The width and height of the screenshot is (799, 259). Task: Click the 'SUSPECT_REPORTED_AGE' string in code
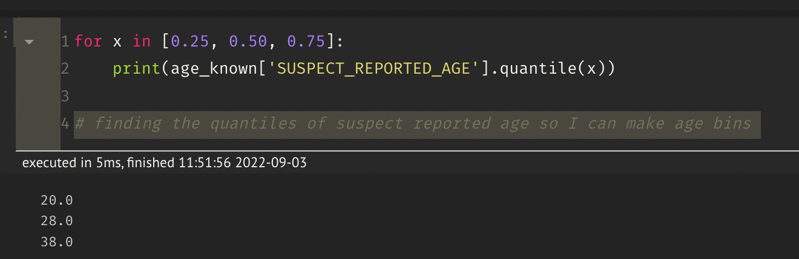(x=364, y=69)
